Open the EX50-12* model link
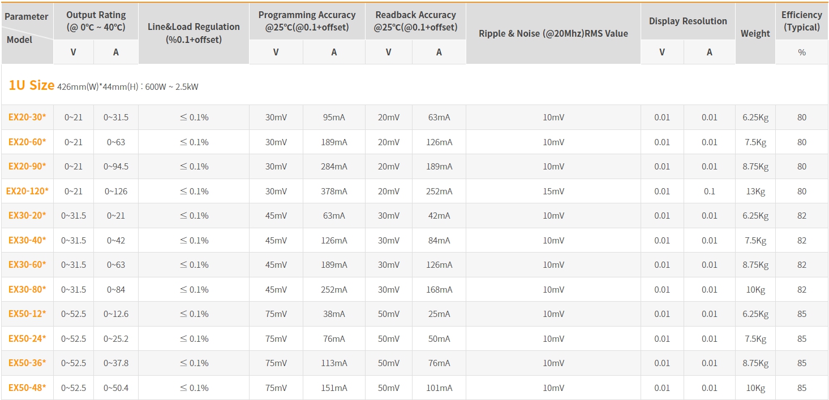829x400 pixels. (x=27, y=314)
